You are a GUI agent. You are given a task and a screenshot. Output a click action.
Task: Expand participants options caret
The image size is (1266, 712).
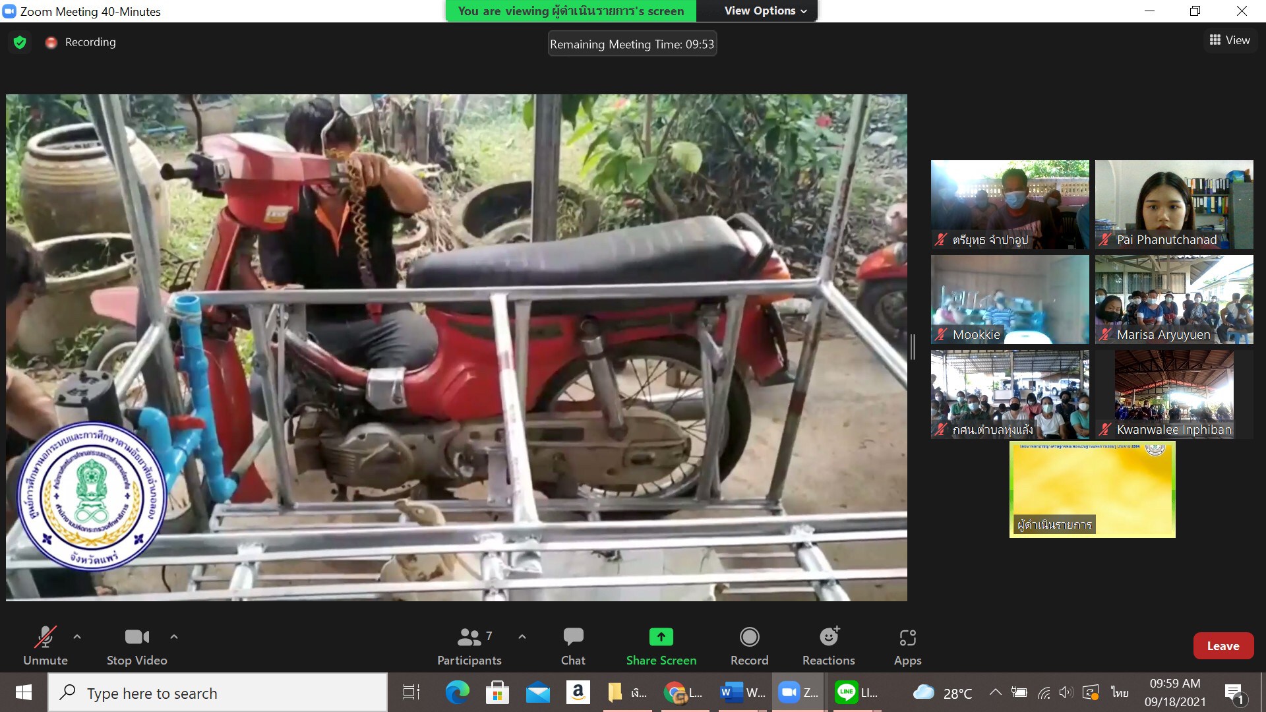tap(522, 637)
